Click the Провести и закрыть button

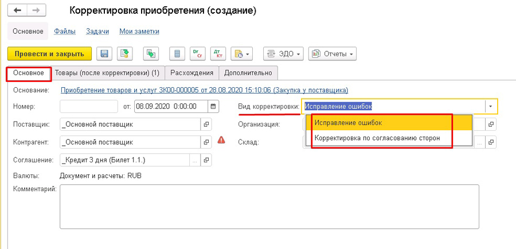pyautogui.click(x=49, y=54)
